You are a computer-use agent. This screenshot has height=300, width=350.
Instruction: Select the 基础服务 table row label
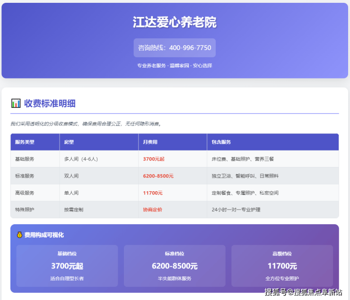tap(25, 159)
